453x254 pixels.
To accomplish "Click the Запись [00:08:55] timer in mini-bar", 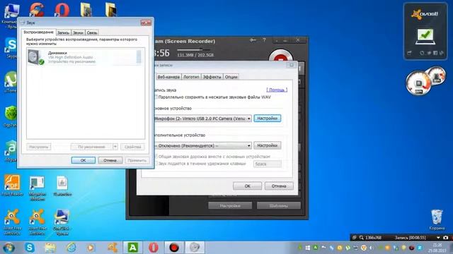I will pyautogui.click(x=411, y=238).
